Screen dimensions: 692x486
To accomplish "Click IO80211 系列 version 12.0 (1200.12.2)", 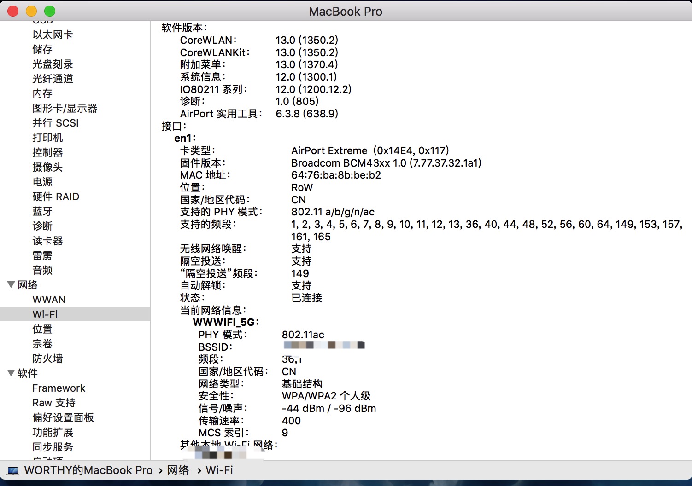I will pyautogui.click(x=313, y=89).
